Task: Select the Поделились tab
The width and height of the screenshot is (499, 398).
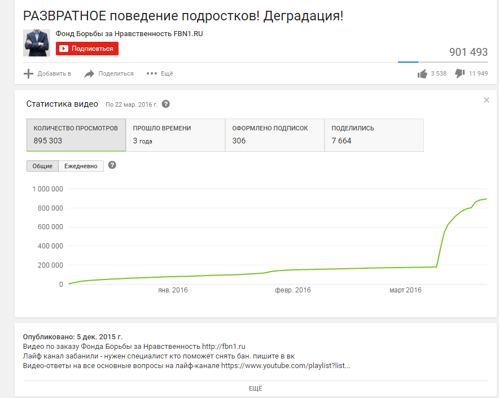Action: 374,135
